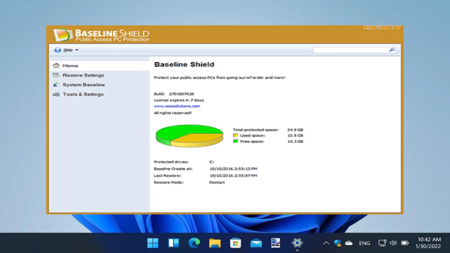Click the 'Baseline Shield' page heading
Viewport: 450px width, 253px height.
[184, 64]
